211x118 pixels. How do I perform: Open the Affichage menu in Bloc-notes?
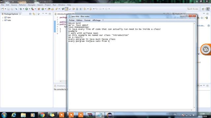[x=96, y=20]
